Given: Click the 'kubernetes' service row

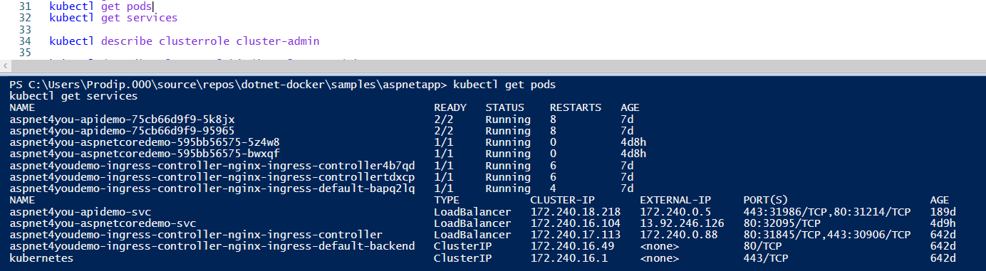Looking at the screenshot, I should pyautogui.click(x=493, y=258).
